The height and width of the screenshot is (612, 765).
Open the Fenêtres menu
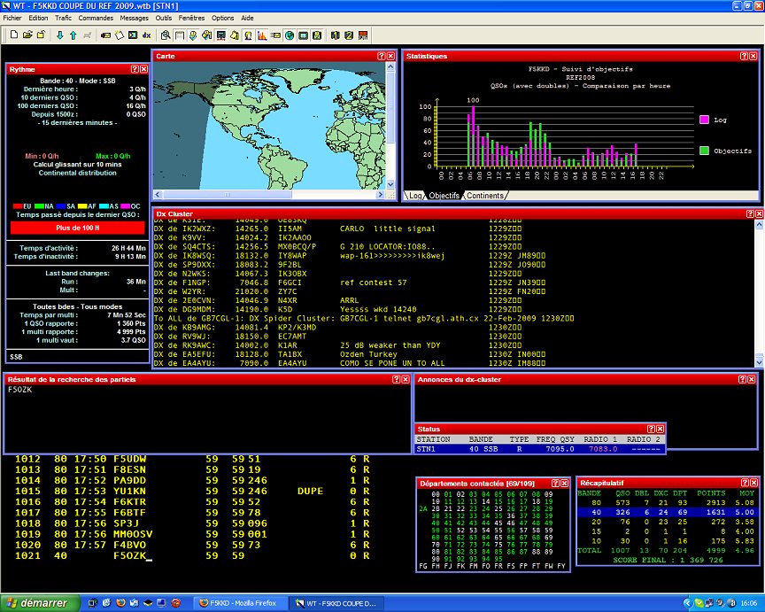coord(191,18)
